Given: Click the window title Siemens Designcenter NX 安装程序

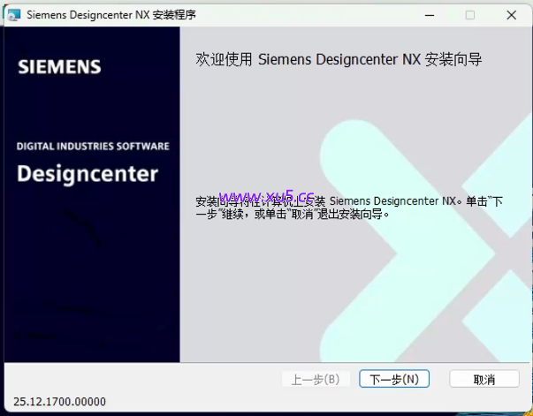Looking at the screenshot, I should click(110, 15).
